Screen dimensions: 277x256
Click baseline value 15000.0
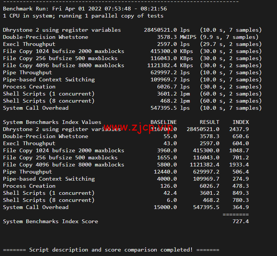click(x=165, y=207)
